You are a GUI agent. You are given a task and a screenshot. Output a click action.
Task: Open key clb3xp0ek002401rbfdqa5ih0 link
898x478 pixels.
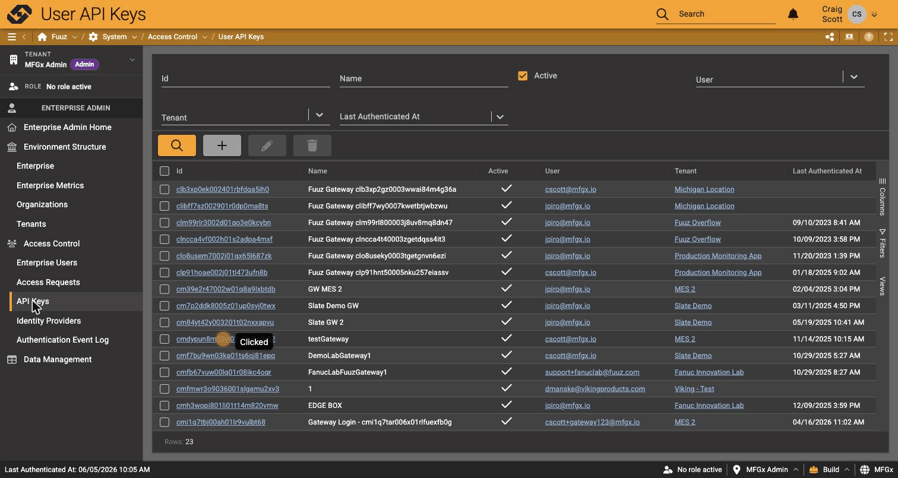tap(223, 189)
